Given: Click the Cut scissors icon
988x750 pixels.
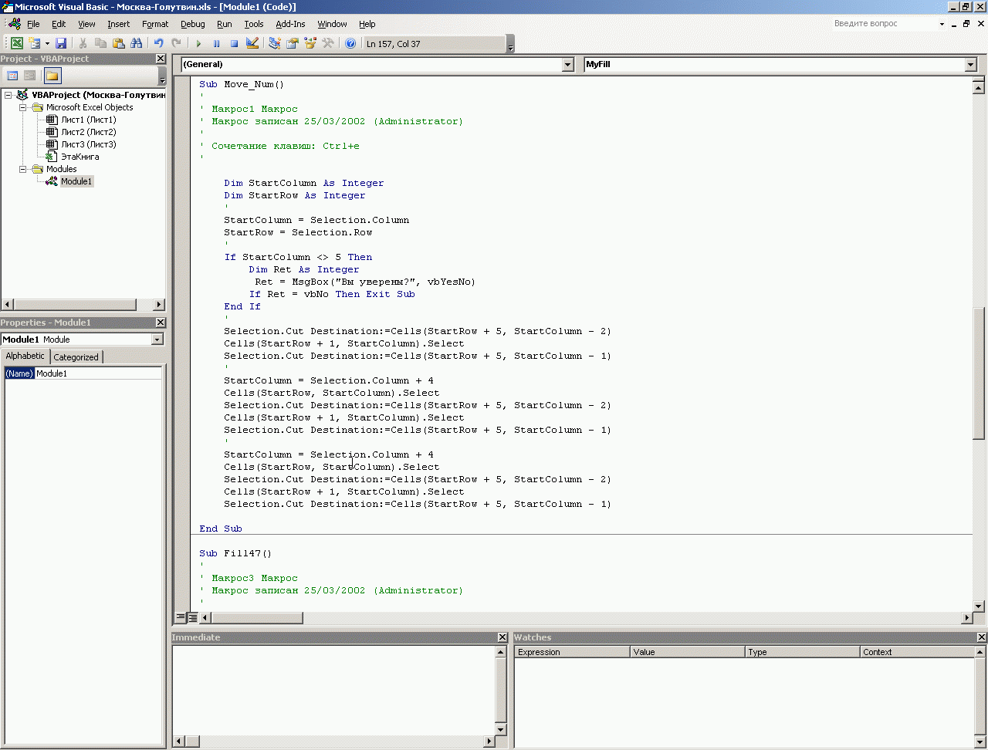Looking at the screenshot, I should click(x=83, y=43).
